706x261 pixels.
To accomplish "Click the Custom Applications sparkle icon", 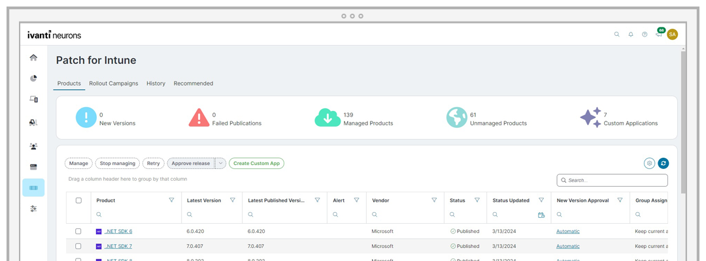I will click(x=590, y=117).
